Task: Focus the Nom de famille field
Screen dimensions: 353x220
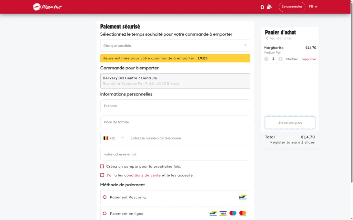Action: [175, 122]
